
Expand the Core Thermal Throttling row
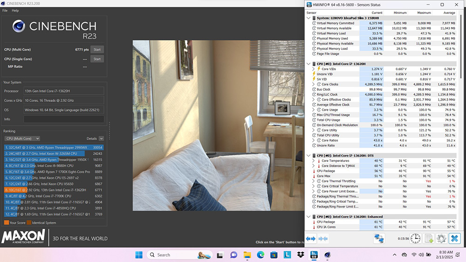point(313,181)
